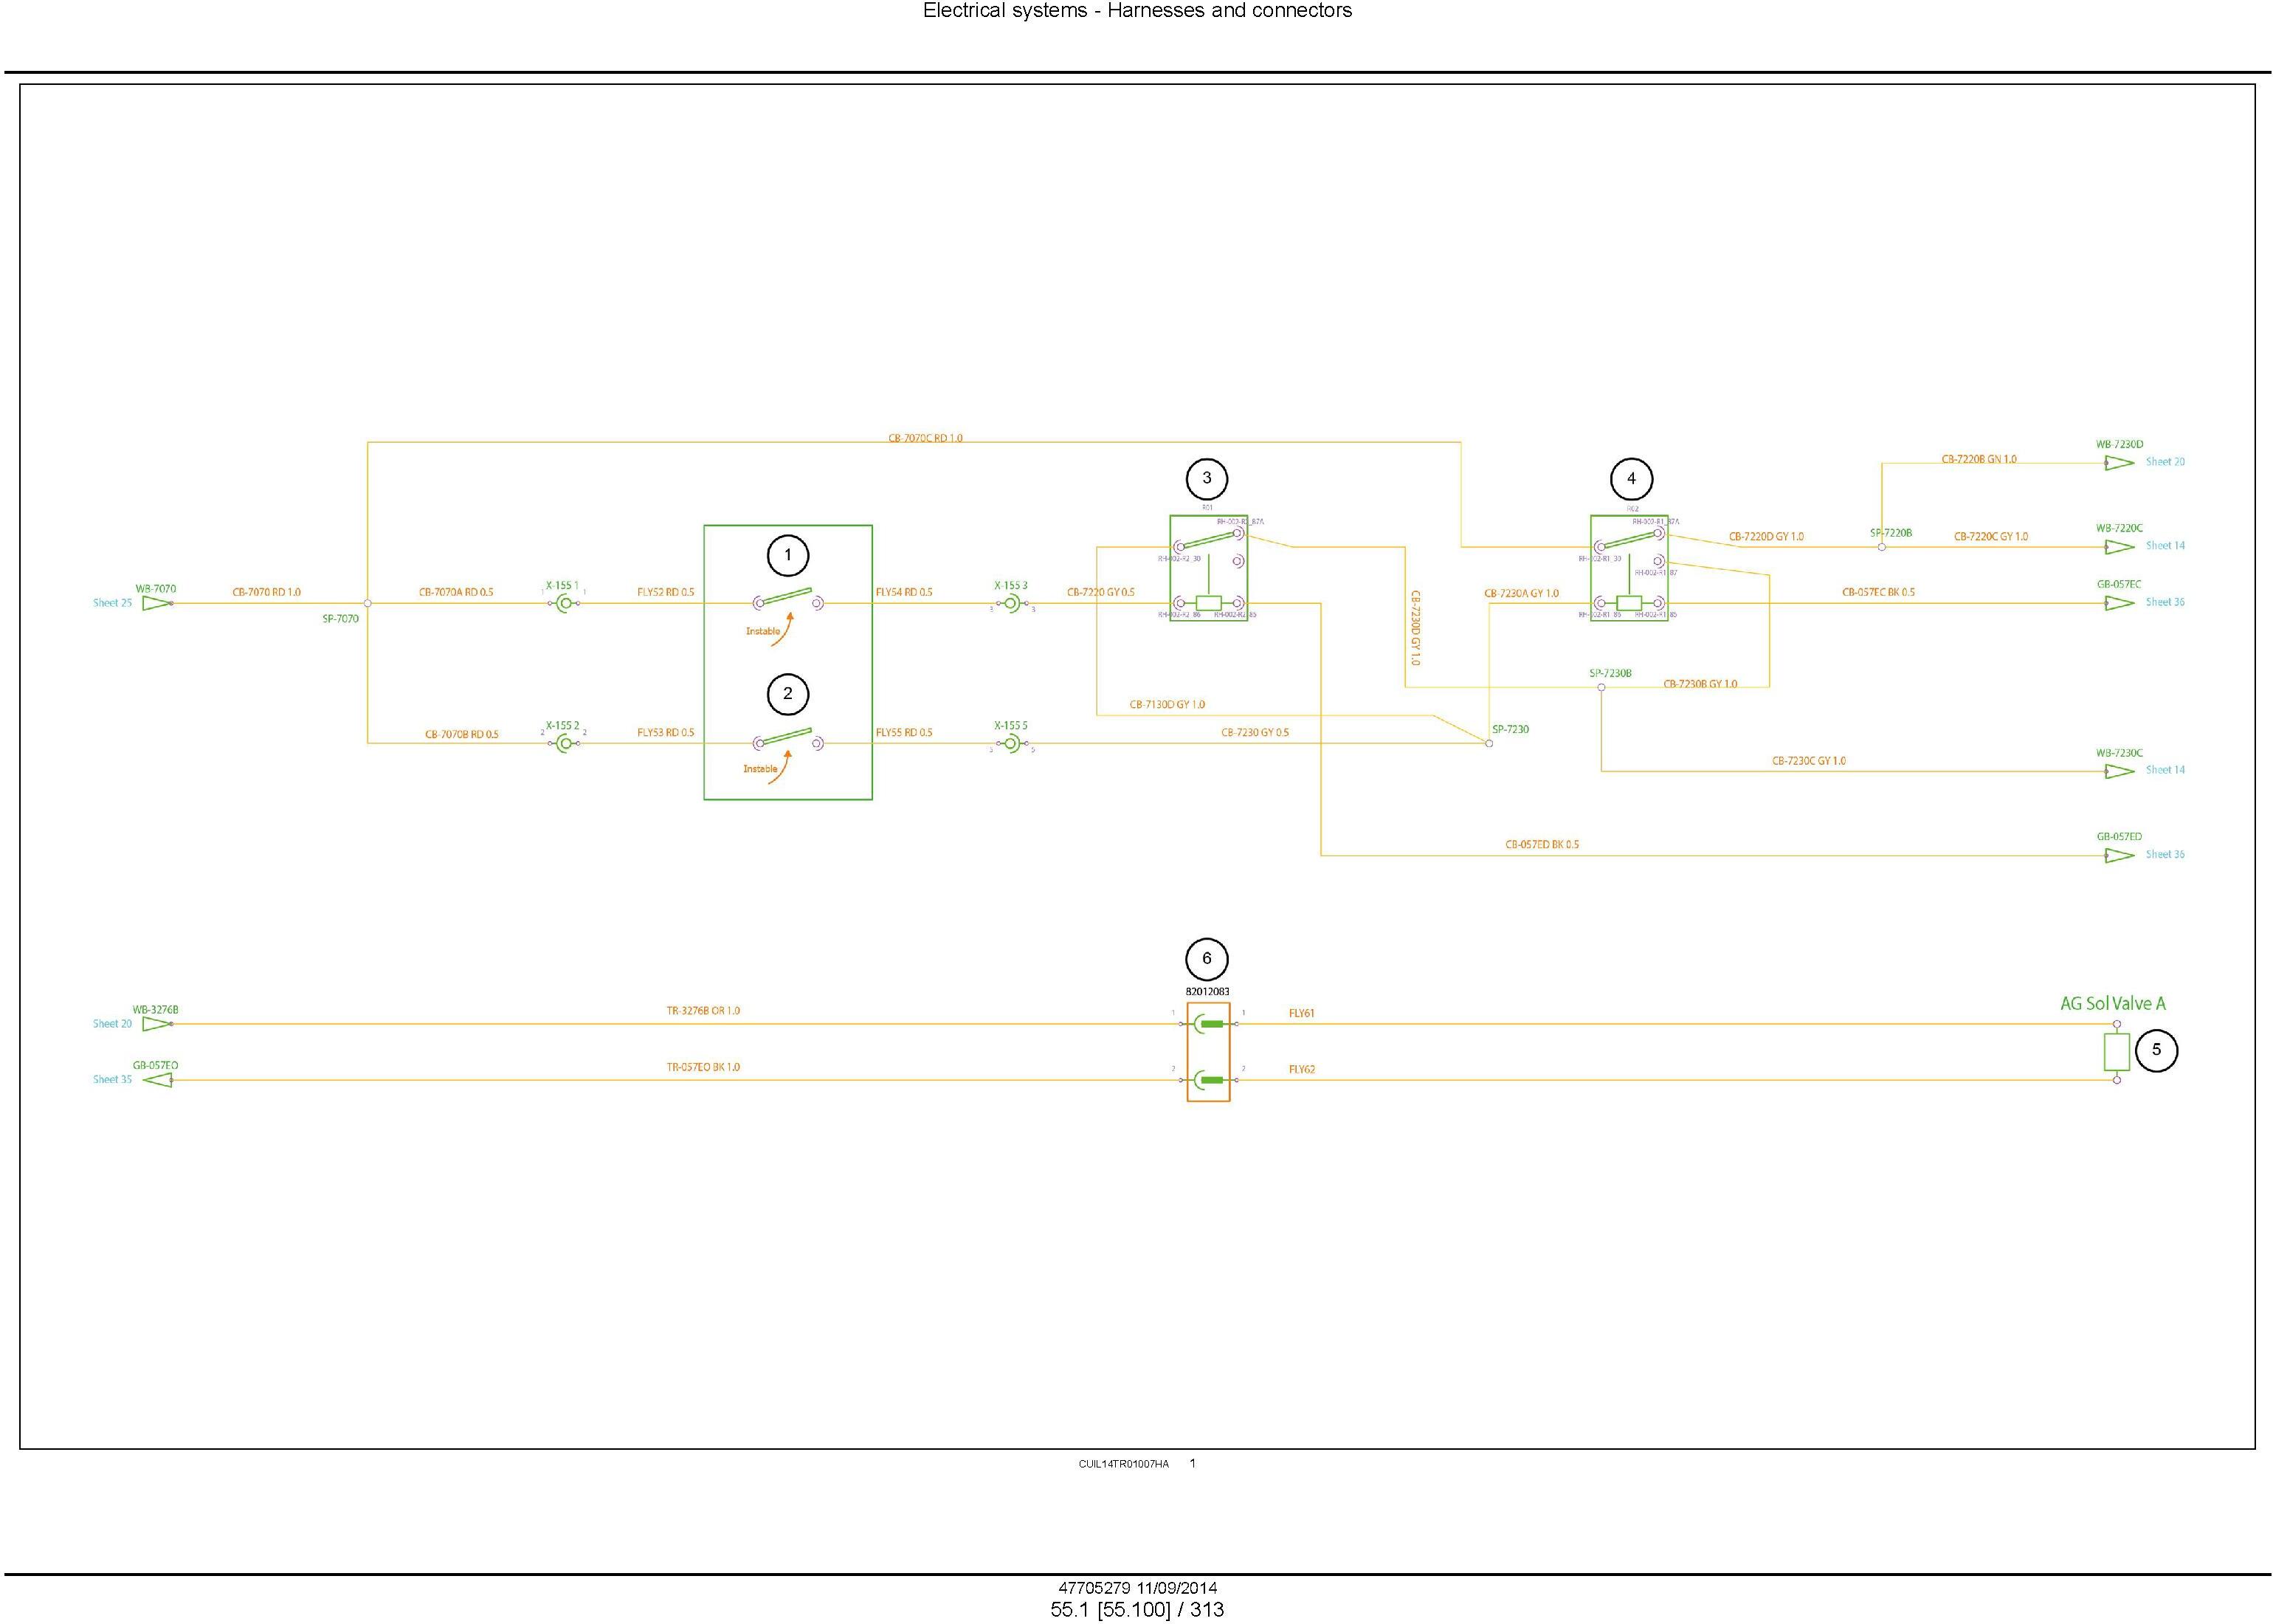The image size is (2273, 1624).
Task: Open Sheet 36 reference beside GB-057ED
Action: click(2165, 854)
